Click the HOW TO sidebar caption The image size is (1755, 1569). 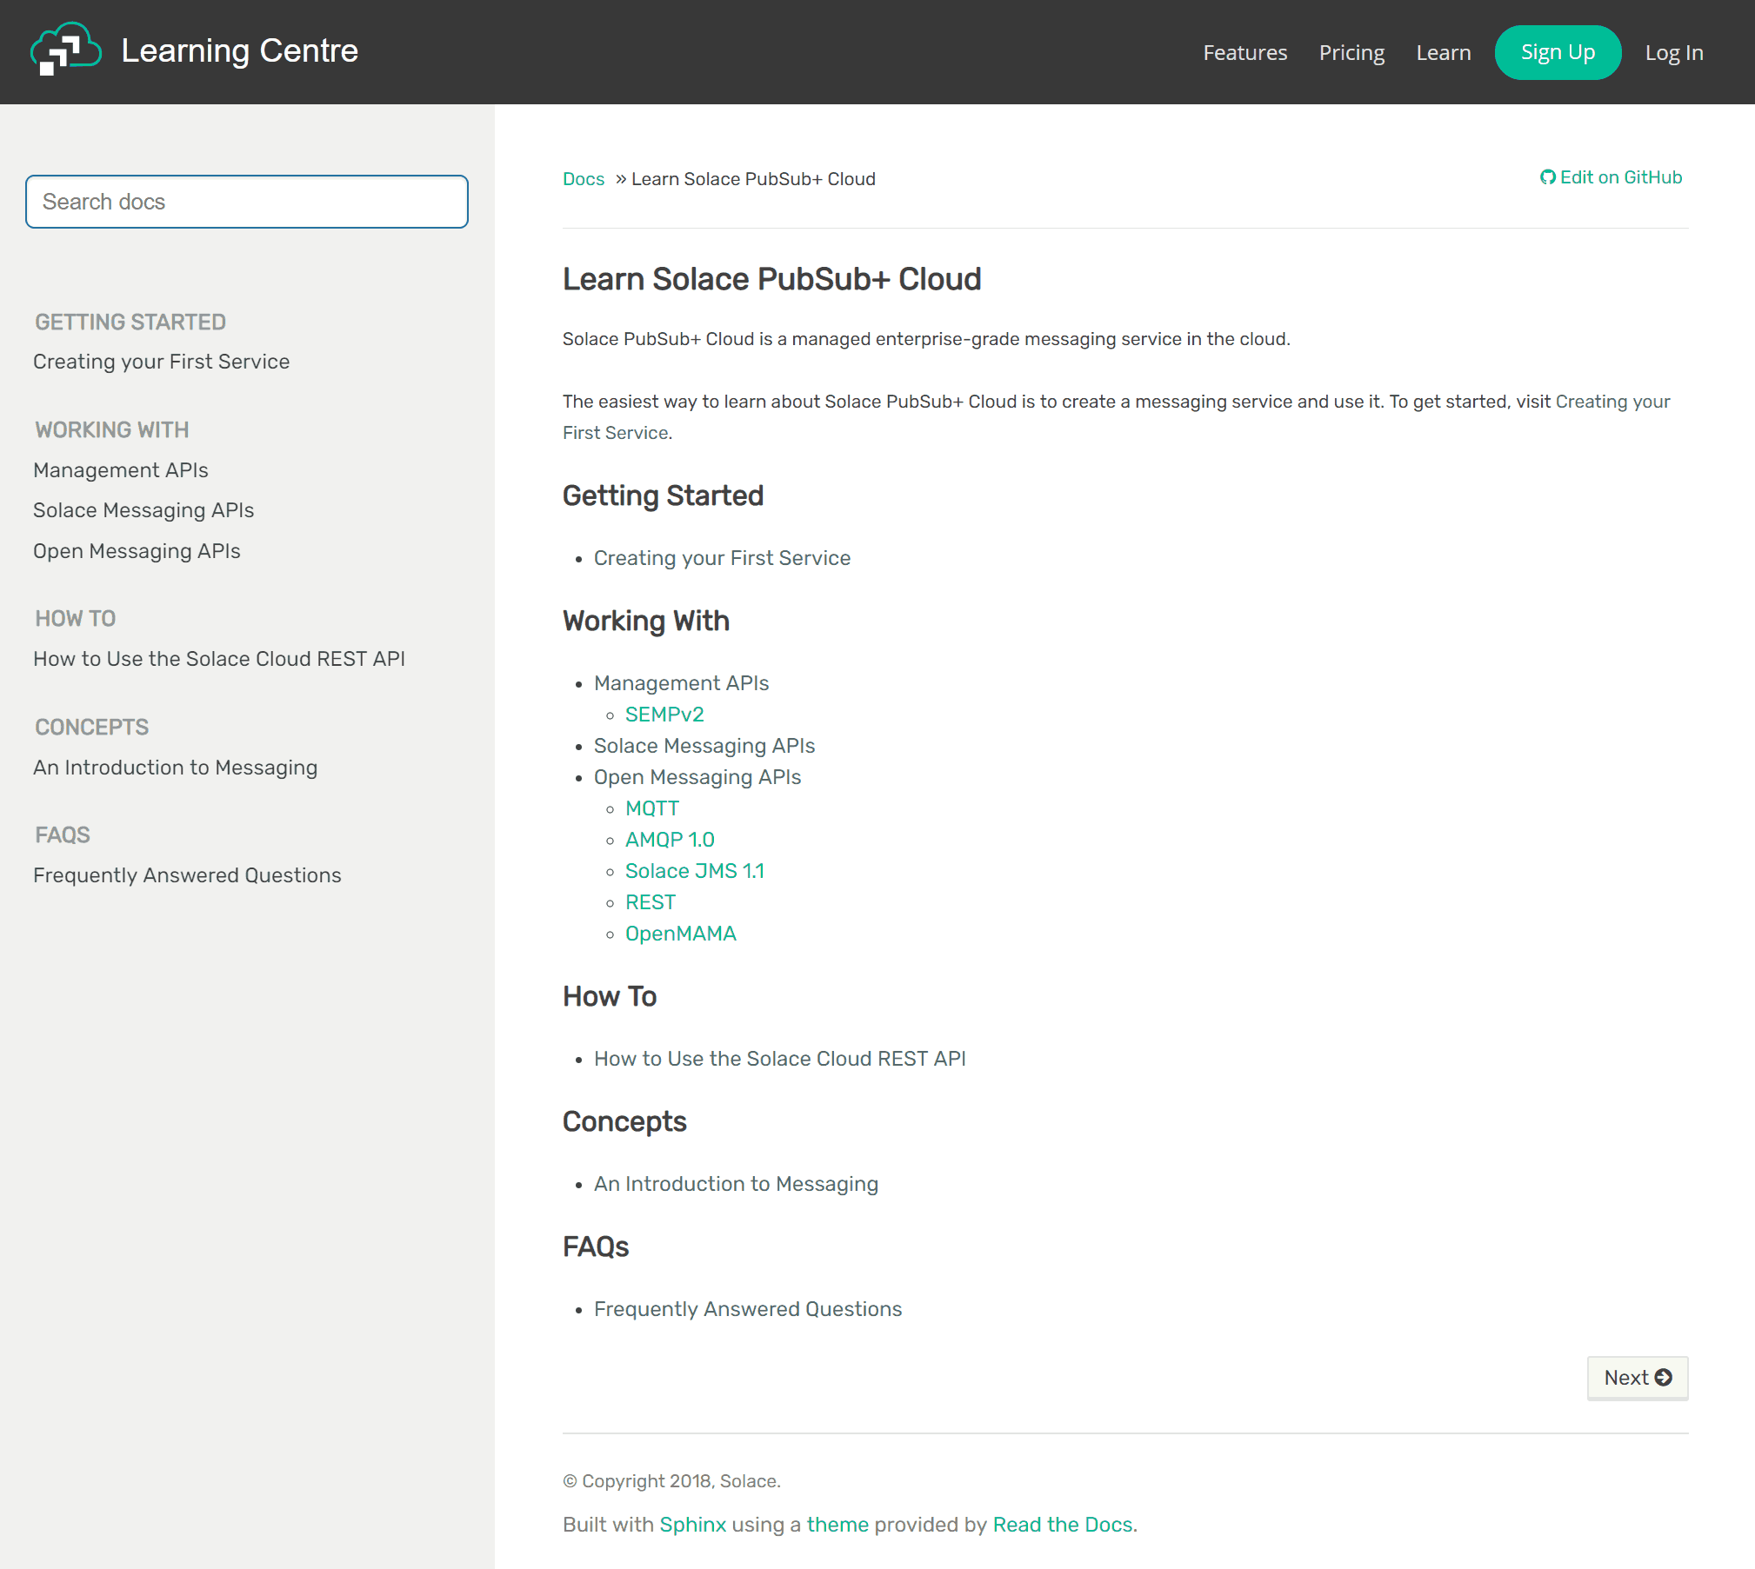(x=75, y=619)
